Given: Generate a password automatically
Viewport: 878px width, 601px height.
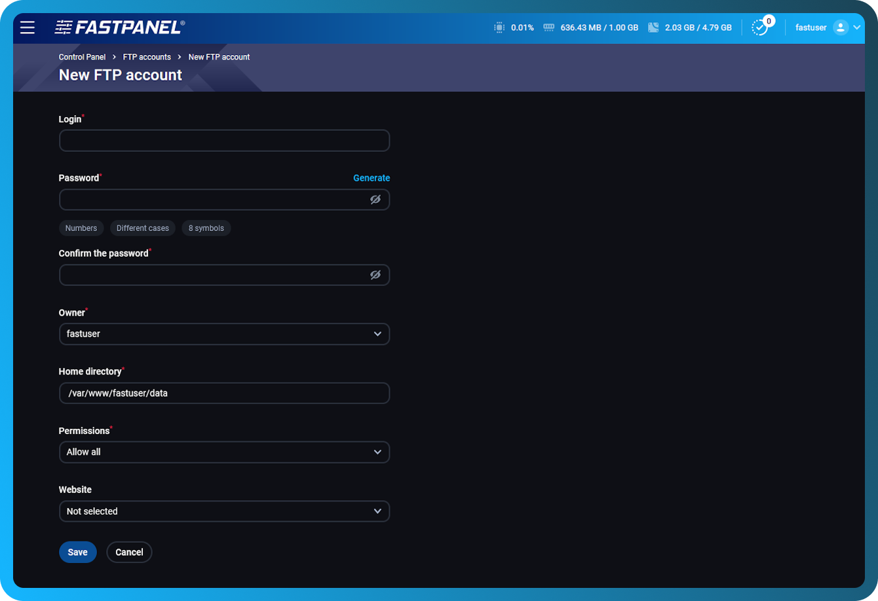Looking at the screenshot, I should tap(372, 177).
